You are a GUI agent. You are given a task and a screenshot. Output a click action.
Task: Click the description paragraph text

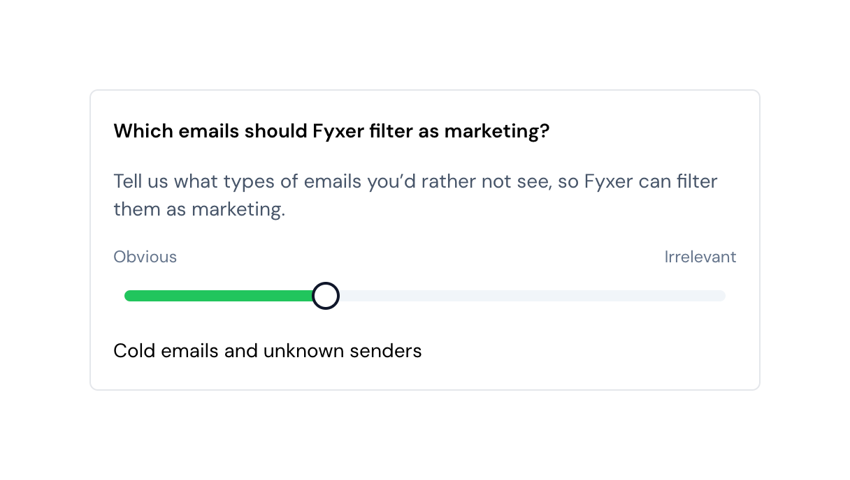[415, 195]
